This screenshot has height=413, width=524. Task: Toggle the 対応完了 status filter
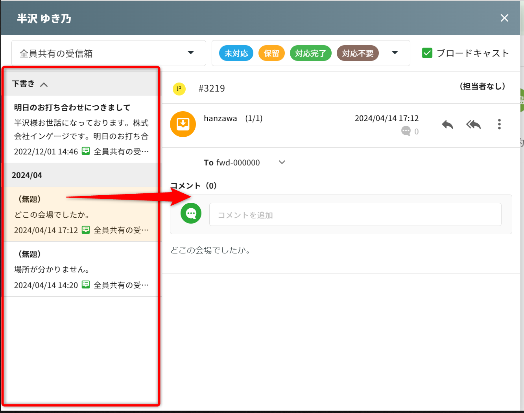(310, 53)
